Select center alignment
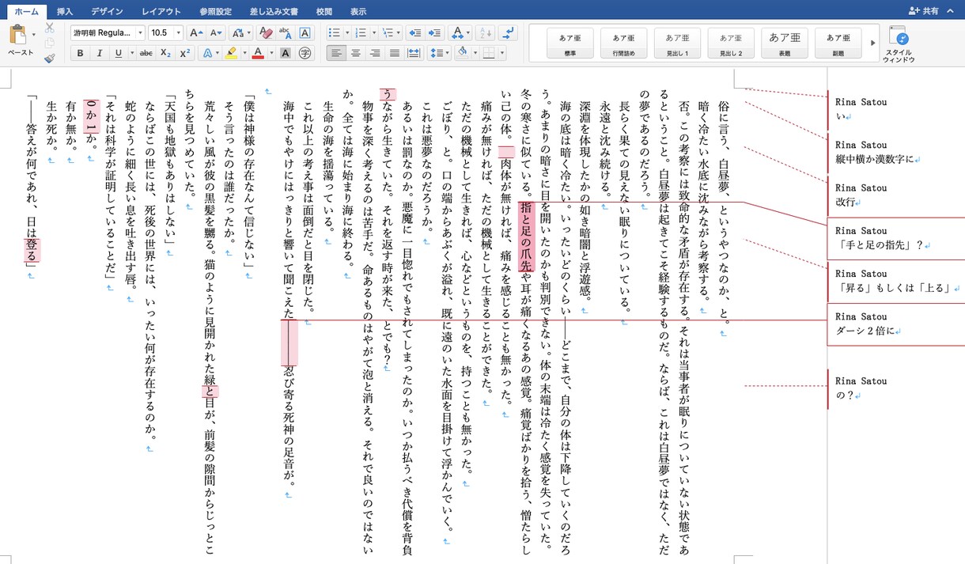965x564 pixels. pos(355,53)
